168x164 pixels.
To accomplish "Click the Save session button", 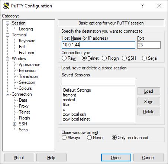I will point(149,102).
